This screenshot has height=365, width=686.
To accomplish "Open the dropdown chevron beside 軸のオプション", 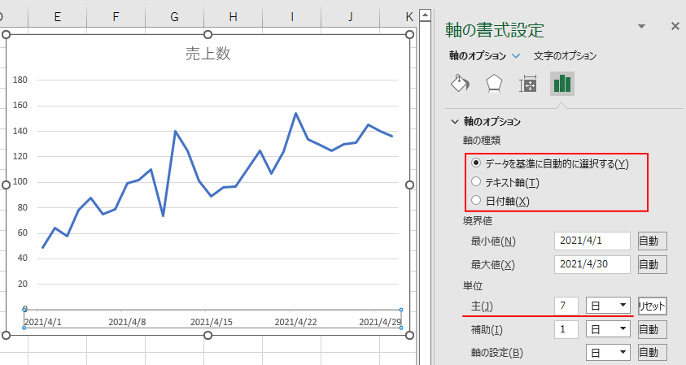I will pos(516,56).
